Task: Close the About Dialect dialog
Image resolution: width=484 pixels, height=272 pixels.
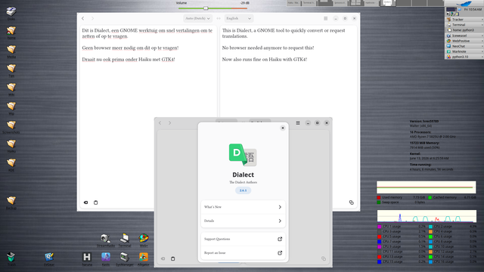Action: click(282, 128)
